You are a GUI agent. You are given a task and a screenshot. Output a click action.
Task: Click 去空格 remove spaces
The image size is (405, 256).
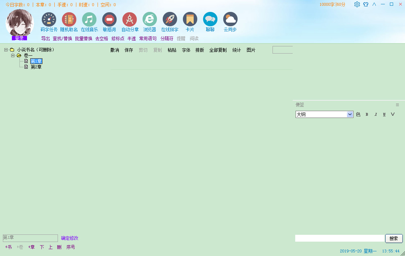point(102,38)
